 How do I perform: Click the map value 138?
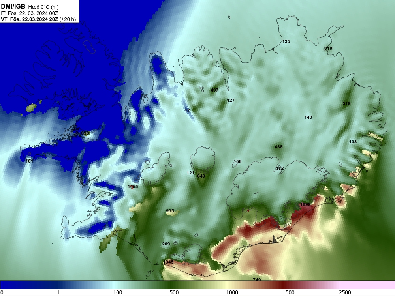point(353,142)
